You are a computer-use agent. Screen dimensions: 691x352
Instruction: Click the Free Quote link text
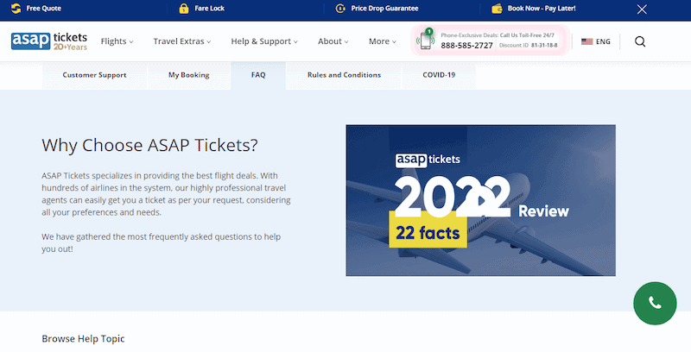pos(44,9)
